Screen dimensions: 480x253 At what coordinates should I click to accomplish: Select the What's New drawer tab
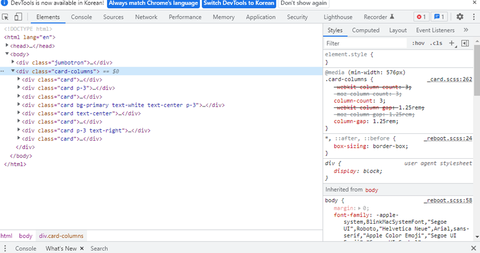click(61, 249)
